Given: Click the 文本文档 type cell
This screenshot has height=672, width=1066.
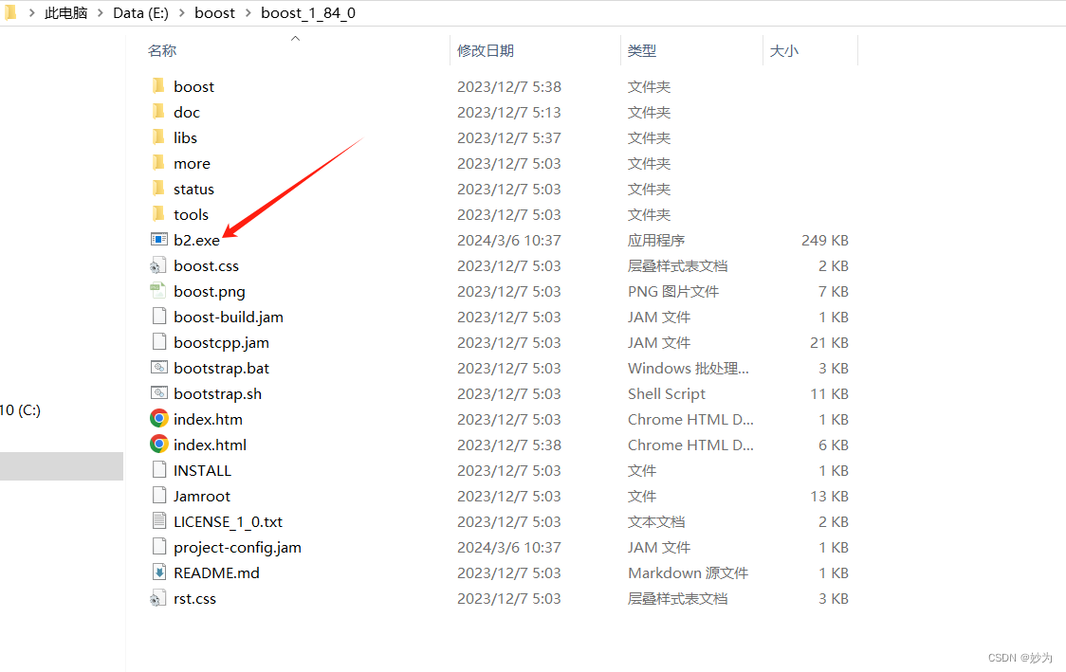Looking at the screenshot, I should [x=656, y=522].
